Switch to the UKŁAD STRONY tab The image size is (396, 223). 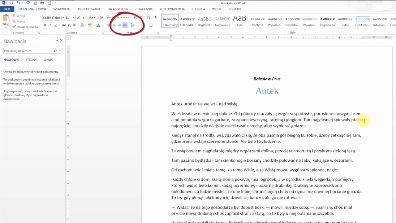[x=118, y=9]
